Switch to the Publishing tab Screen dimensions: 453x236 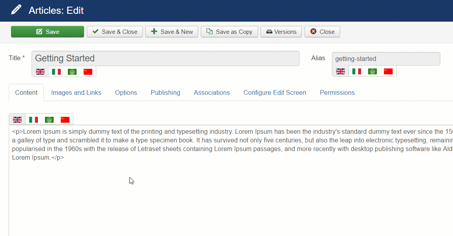click(165, 93)
